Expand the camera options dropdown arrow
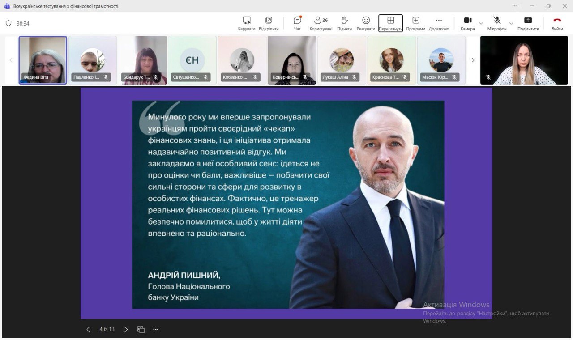The width and height of the screenshot is (573, 340). point(481,23)
